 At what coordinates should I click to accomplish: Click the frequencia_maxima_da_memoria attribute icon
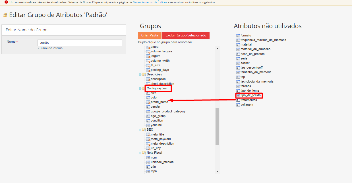tap(238, 40)
